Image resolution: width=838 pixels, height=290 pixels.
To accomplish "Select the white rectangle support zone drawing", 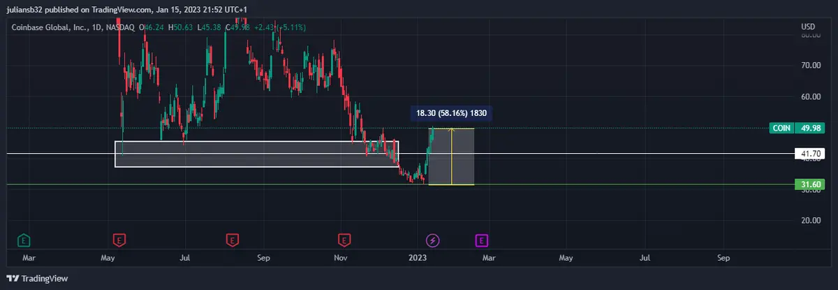I will tap(256, 154).
